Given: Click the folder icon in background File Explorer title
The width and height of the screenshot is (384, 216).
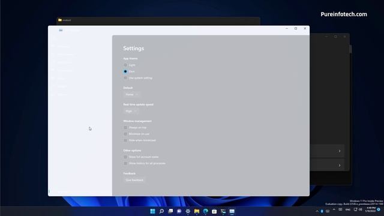Looking at the screenshot, I should (60, 20).
